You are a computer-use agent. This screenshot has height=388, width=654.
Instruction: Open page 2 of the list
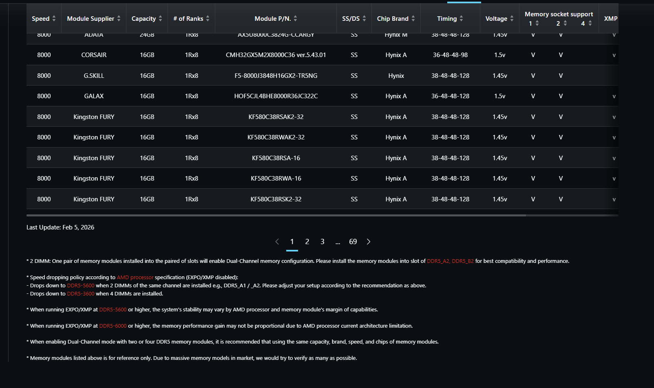click(307, 242)
